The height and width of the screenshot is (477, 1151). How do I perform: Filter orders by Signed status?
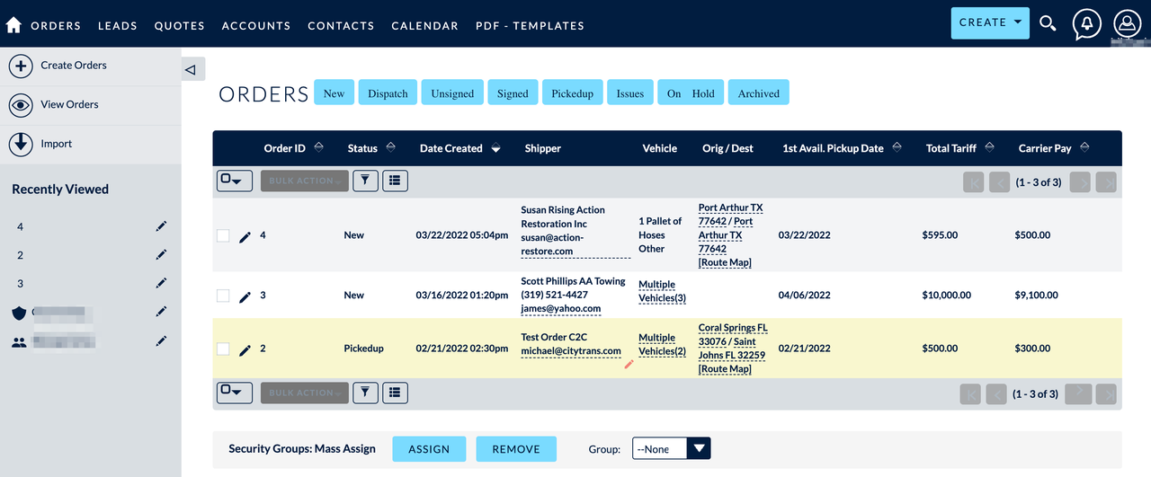pos(513,93)
